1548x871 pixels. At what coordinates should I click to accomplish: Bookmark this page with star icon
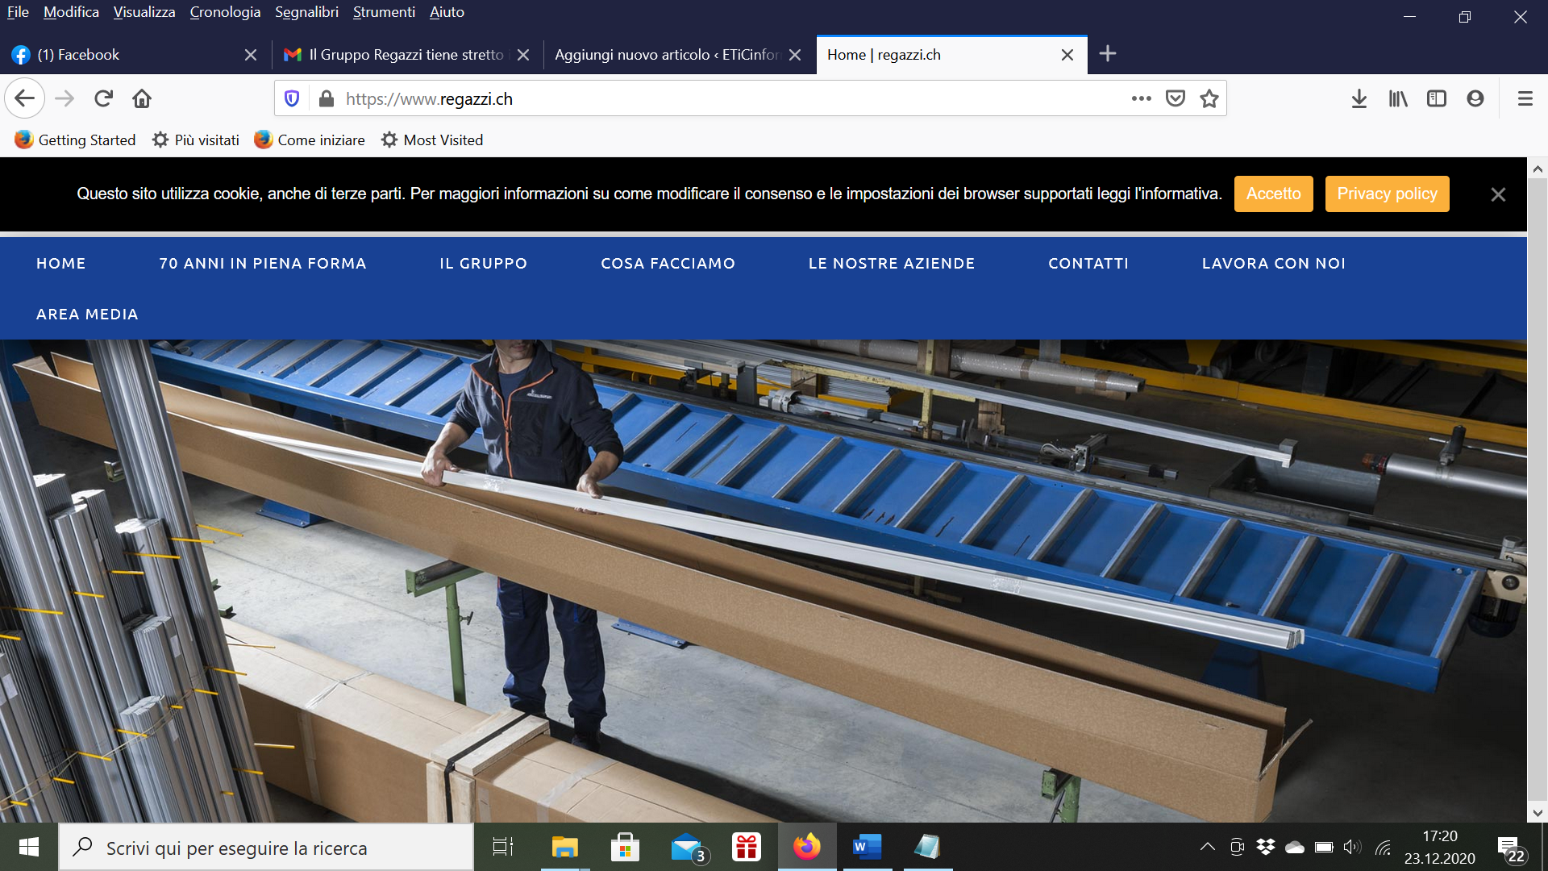click(1209, 98)
